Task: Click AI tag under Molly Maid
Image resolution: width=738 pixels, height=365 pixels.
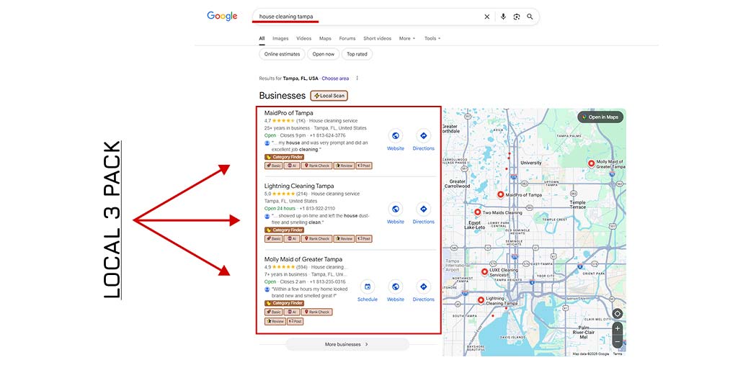Action: point(292,312)
